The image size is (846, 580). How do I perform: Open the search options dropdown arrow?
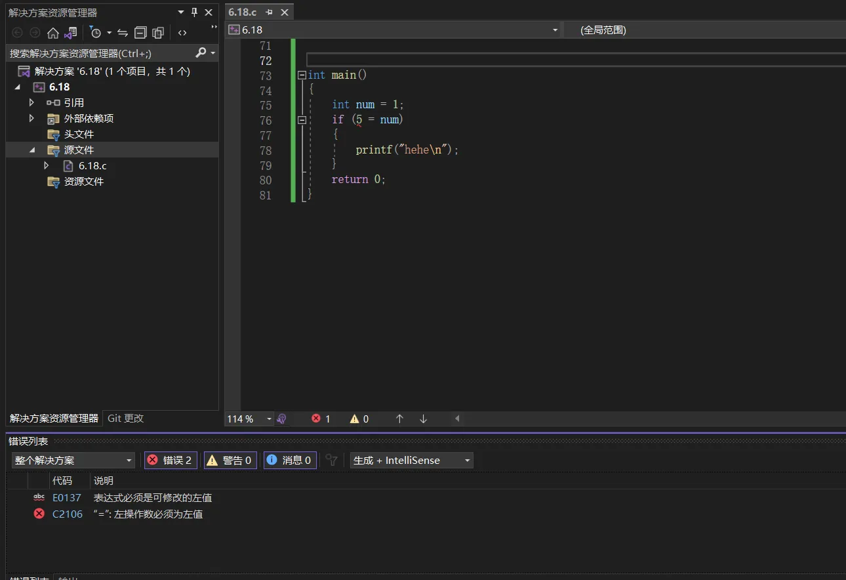click(213, 53)
